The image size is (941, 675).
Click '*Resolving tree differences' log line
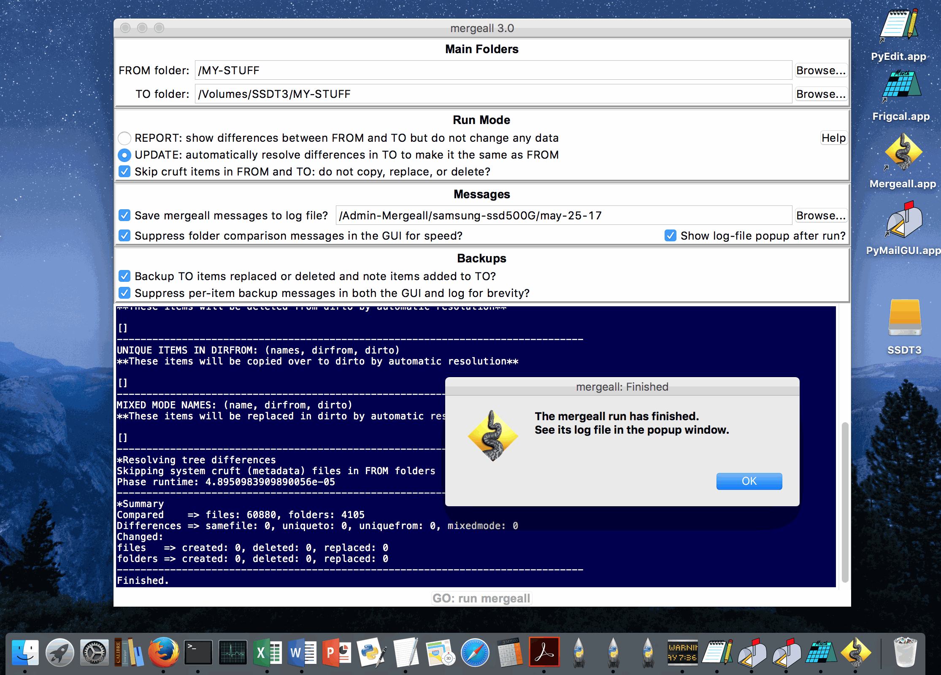(196, 460)
